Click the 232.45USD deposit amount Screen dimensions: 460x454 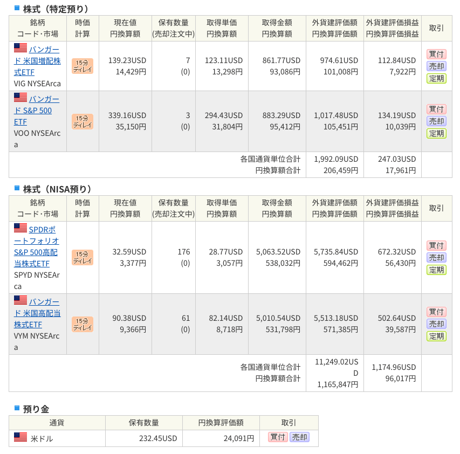[158, 438]
